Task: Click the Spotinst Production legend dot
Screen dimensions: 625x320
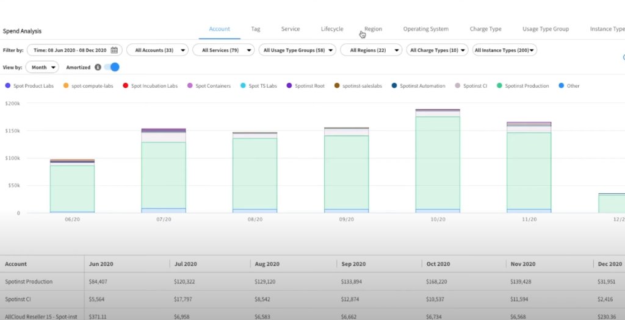Action: pyautogui.click(x=499, y=86)
